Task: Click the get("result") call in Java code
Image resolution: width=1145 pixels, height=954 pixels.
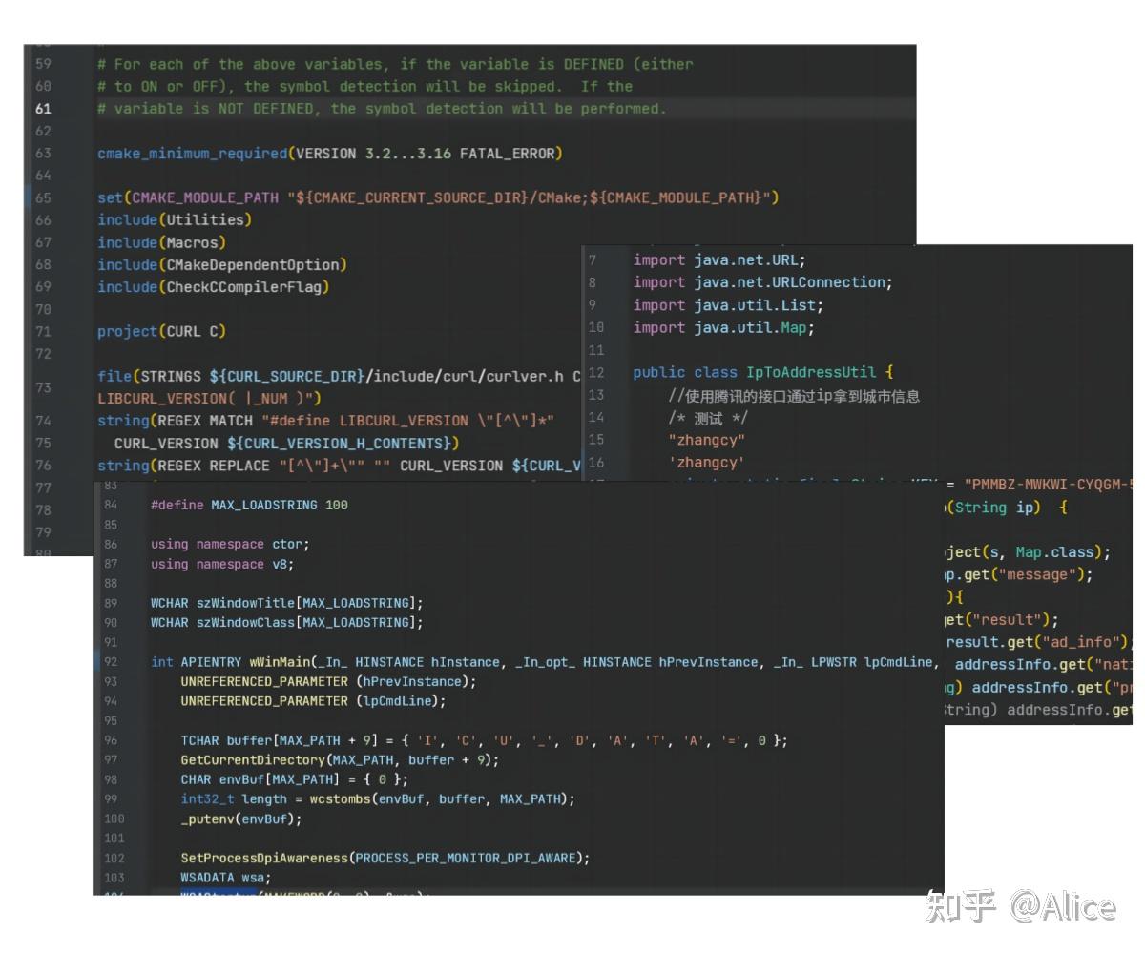Action: (x=1002, y=620)
